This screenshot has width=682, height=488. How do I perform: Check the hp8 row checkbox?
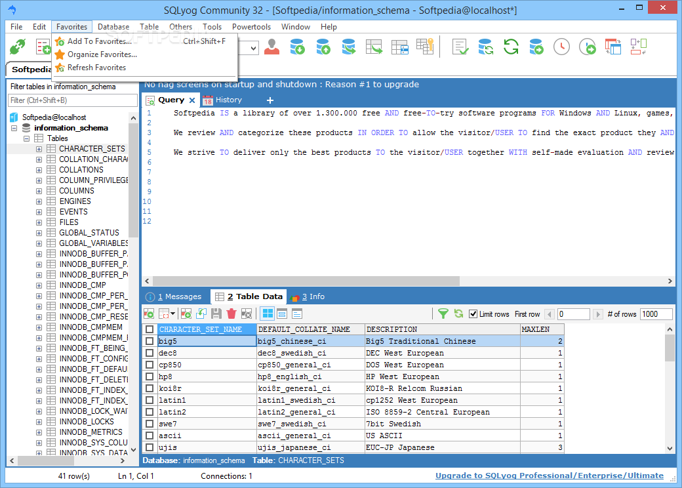pyautogui.click(x=150, y=376)
